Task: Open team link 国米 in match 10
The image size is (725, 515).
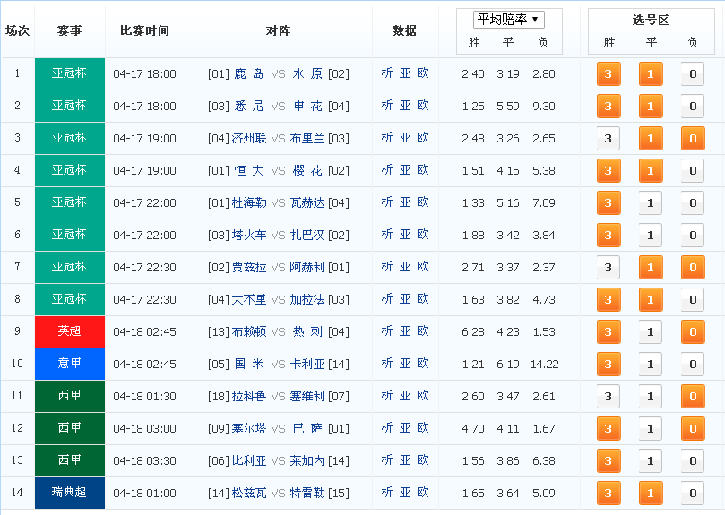Action: pyautogui.click(x=249, y=364)
